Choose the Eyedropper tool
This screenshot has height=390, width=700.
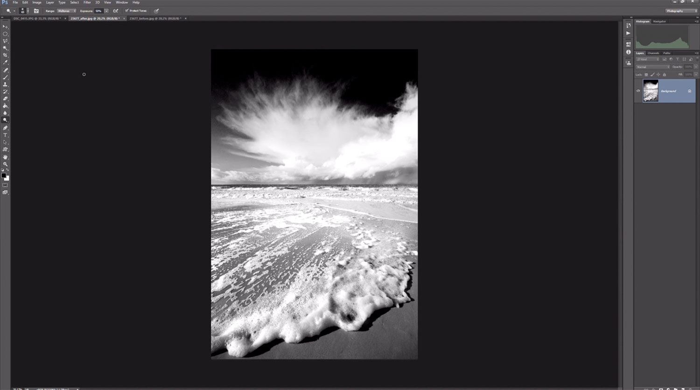point(5,63)
